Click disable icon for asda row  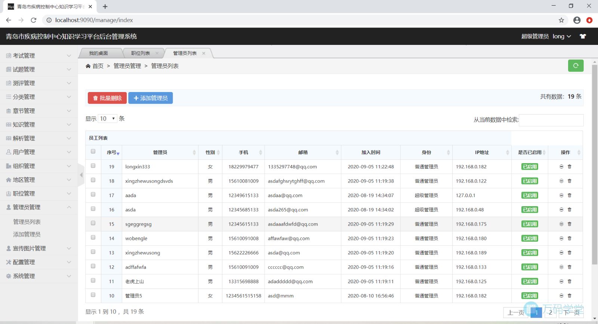(x=561, y=210)
